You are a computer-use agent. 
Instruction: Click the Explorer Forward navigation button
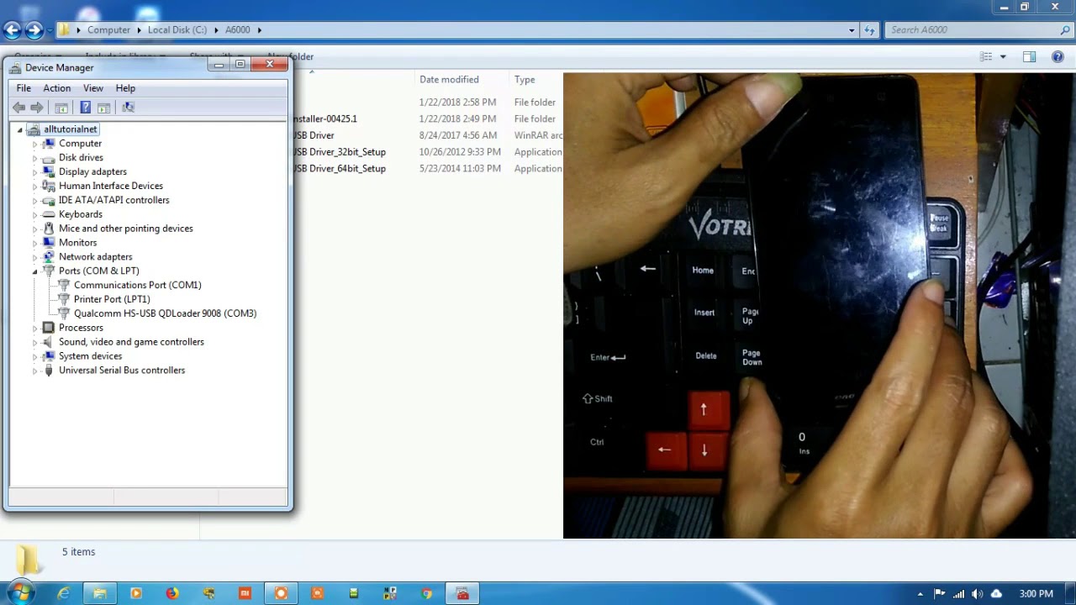click(34, 30)
